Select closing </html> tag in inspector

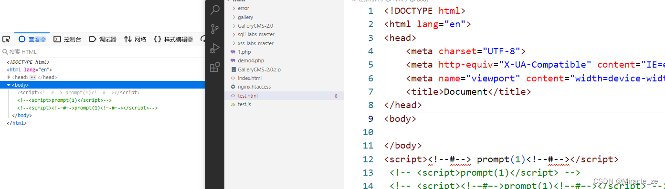click(x=17, y=123)
